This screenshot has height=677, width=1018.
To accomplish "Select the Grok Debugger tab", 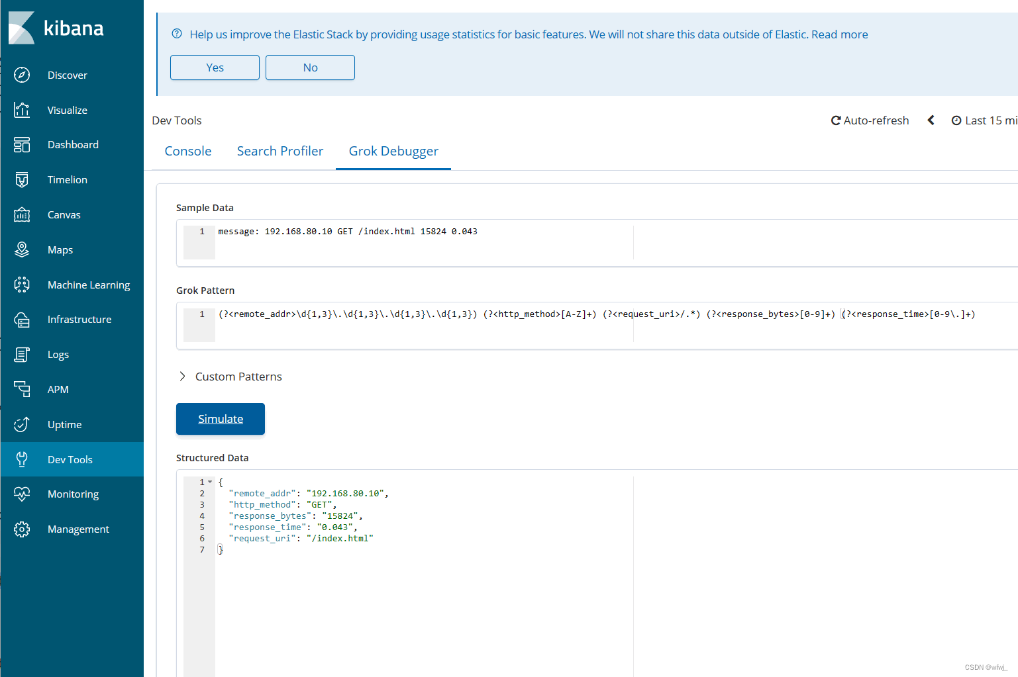I will [393, 151].
